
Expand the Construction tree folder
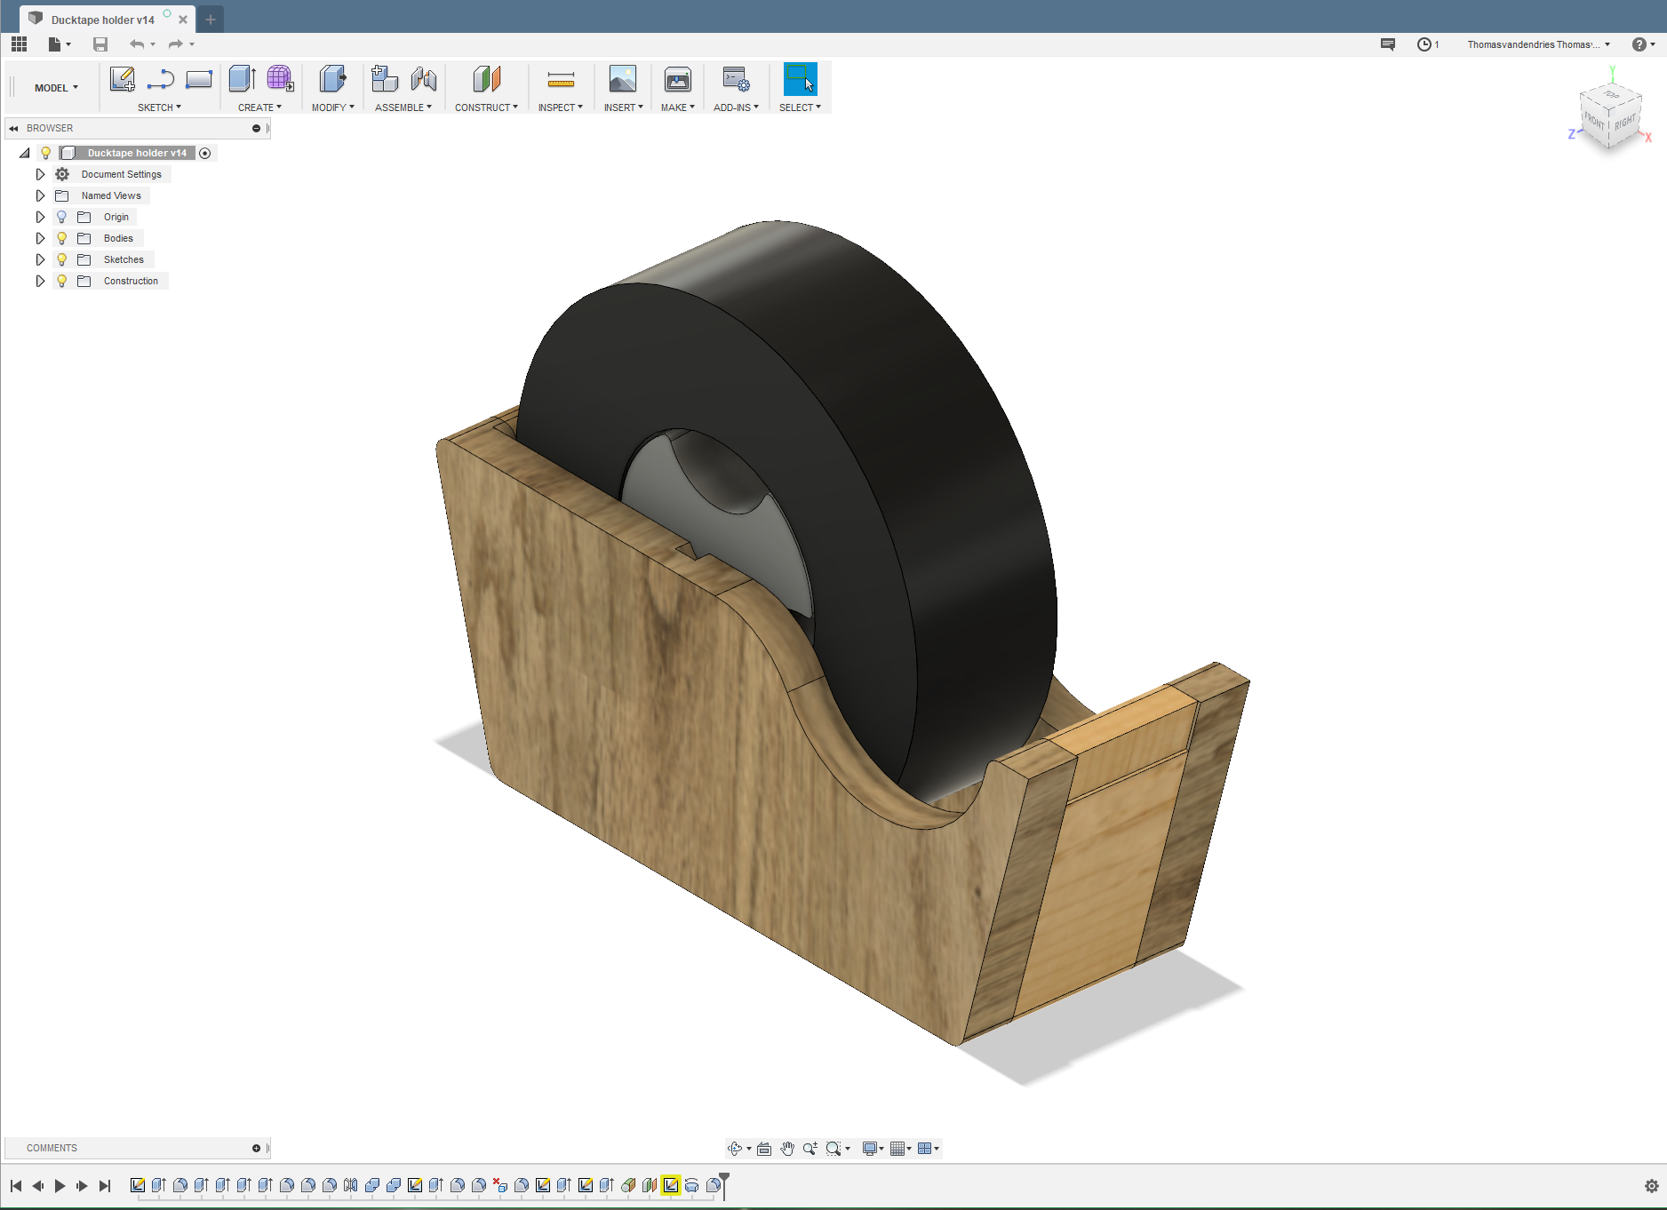point(40,281)
